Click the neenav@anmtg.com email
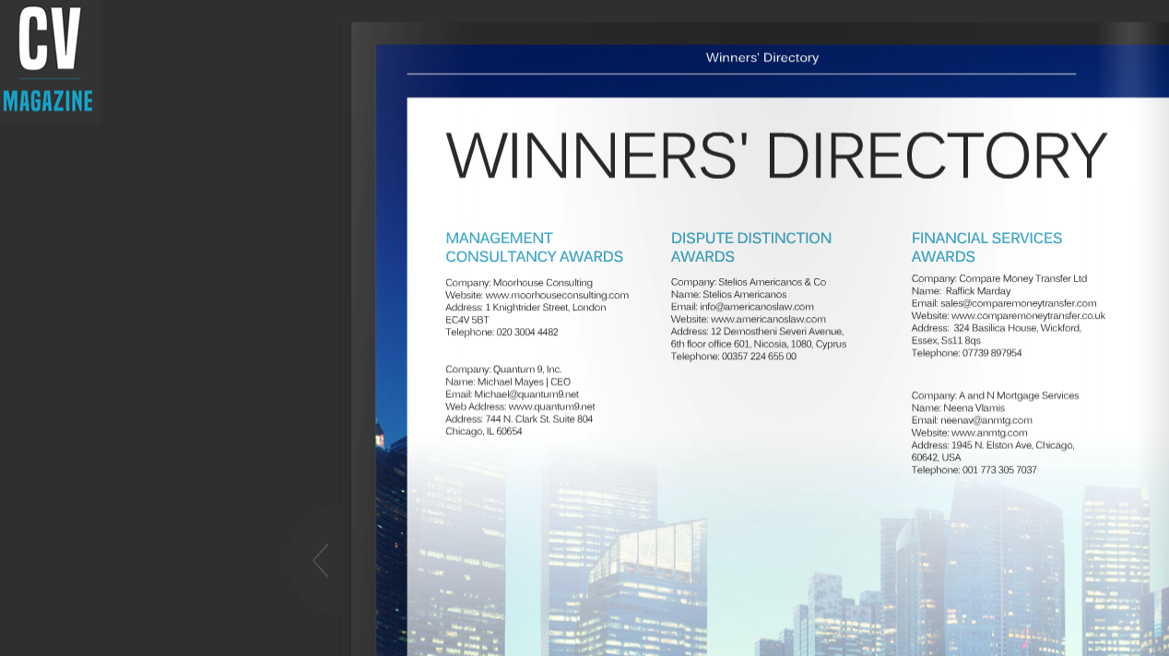This screenshot has height=656, width=1169. pyautogui.click(x=986, y=420)
